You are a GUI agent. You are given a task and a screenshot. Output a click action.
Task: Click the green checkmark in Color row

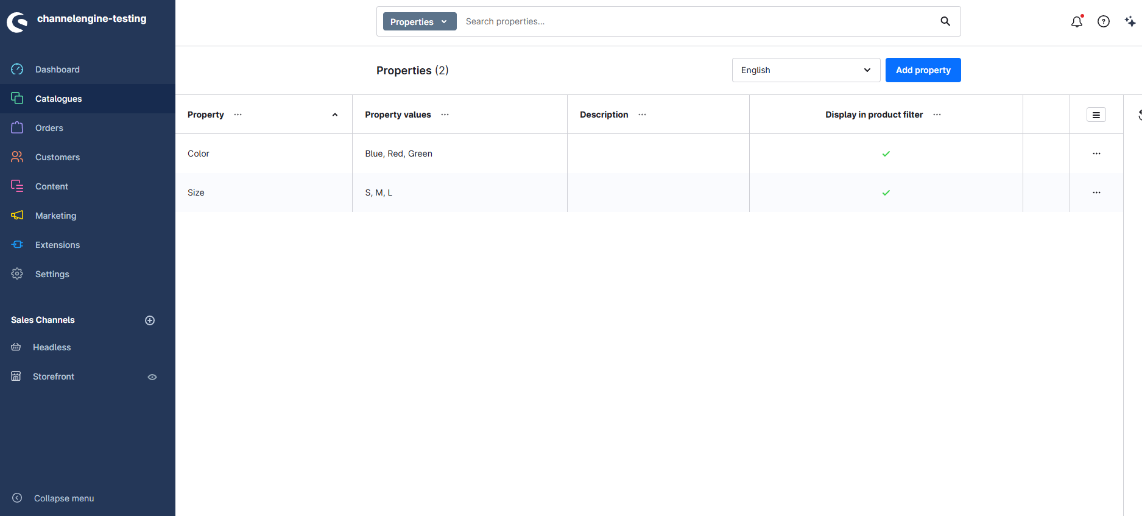pyautogui.click(x=886, y=154)
